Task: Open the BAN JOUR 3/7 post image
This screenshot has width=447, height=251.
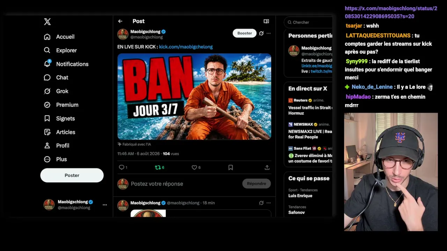Action: tap(194, 97)
